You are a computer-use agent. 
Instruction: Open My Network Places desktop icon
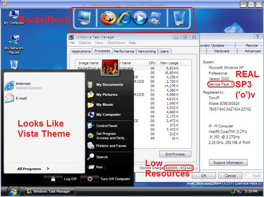click(14, 44)
